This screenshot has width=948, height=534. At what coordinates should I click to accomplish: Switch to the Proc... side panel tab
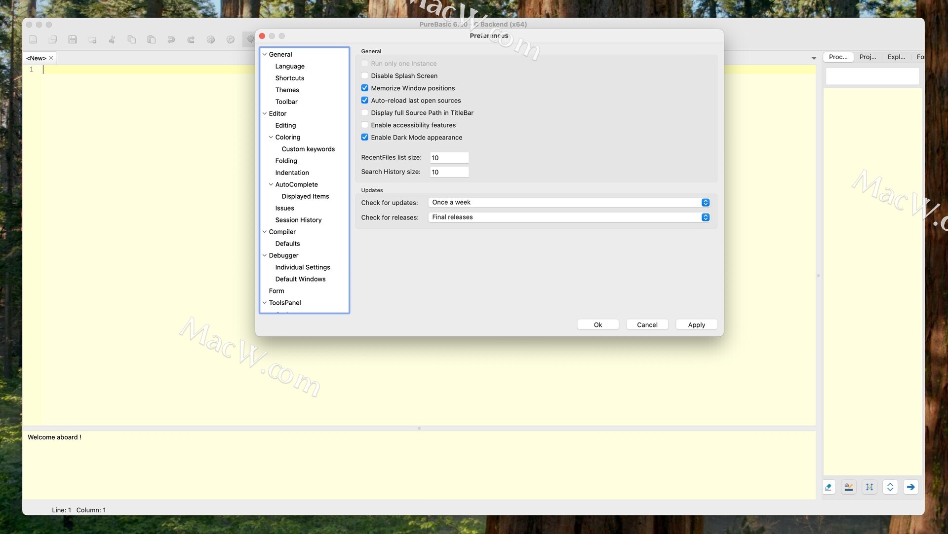coord(838,57)
